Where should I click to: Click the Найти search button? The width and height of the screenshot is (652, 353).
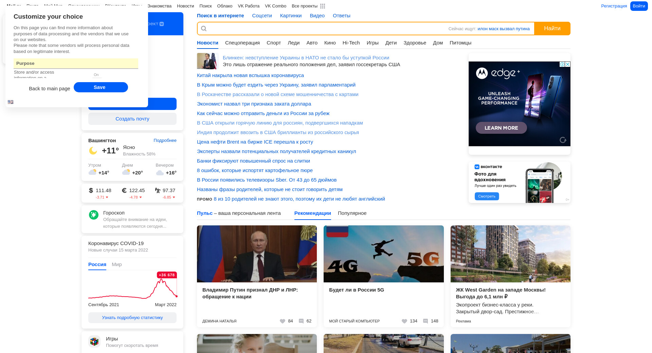coord(552,29)
